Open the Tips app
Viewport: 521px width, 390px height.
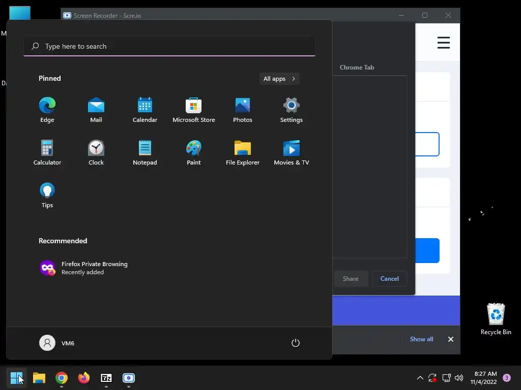47,196
